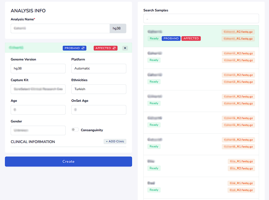Open the Ethnicities field showing Turkish

point(99,89)
